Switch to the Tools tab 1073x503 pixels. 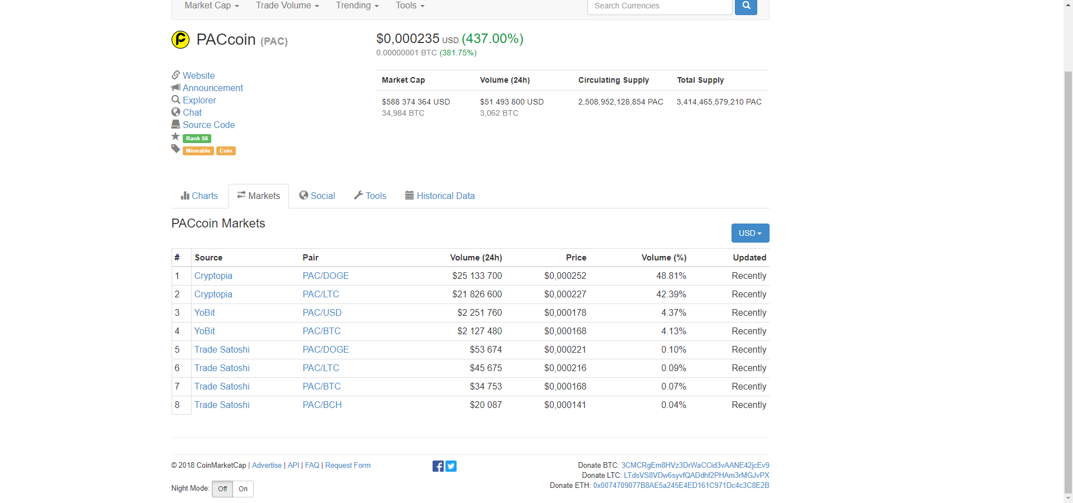click(370, 196)
